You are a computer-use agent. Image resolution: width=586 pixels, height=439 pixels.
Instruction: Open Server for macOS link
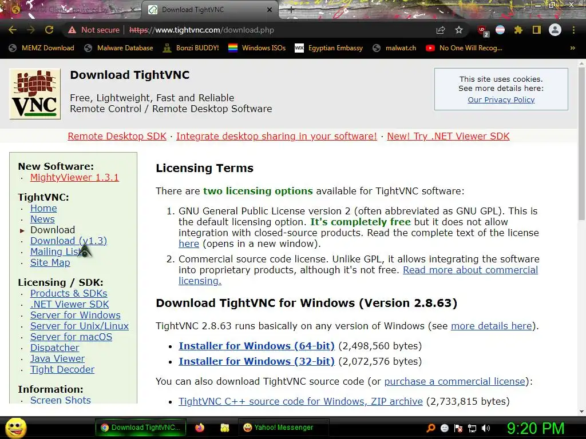pyautogui.click(x=72, y=337)
